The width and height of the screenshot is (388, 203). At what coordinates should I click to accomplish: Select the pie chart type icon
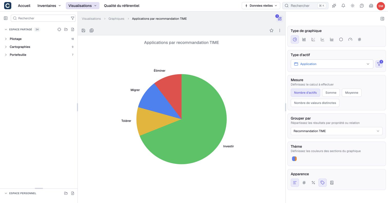pos(295,39)
